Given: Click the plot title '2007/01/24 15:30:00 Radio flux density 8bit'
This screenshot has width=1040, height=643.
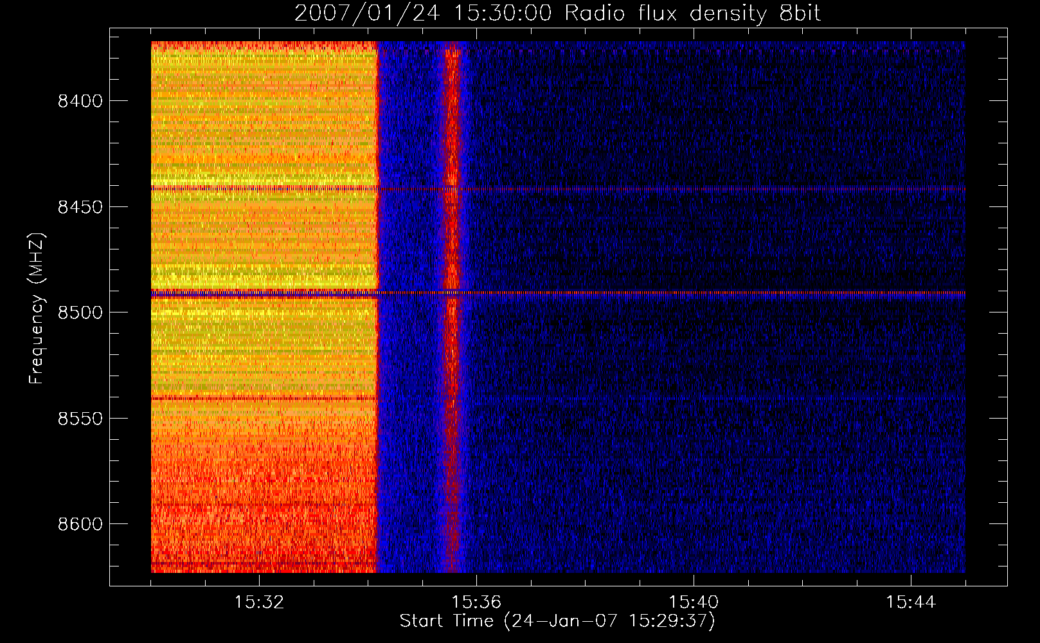Looking at the screenshot, I should [557, 13].
